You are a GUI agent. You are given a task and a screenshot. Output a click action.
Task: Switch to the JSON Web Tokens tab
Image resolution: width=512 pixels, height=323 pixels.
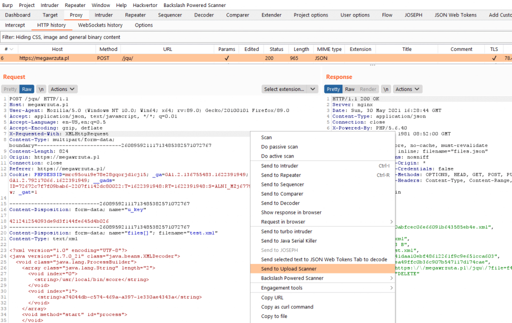point(455,15)
